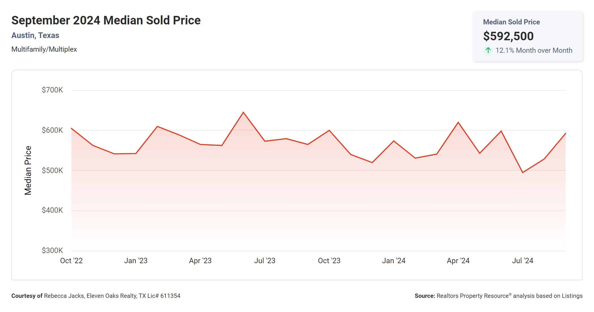Viewport: 594px width, 312px height.
Task: Select the Multifamily/Multiplex property type label
Action: click(44, 49)
